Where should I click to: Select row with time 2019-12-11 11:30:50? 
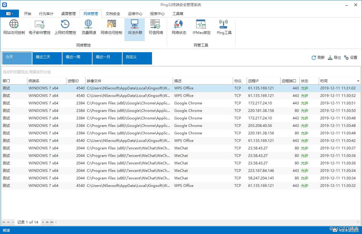[181, 111]
